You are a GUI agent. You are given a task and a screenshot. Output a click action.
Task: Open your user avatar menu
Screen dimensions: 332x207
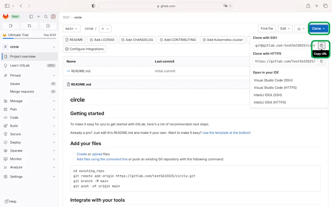[53, 16]
